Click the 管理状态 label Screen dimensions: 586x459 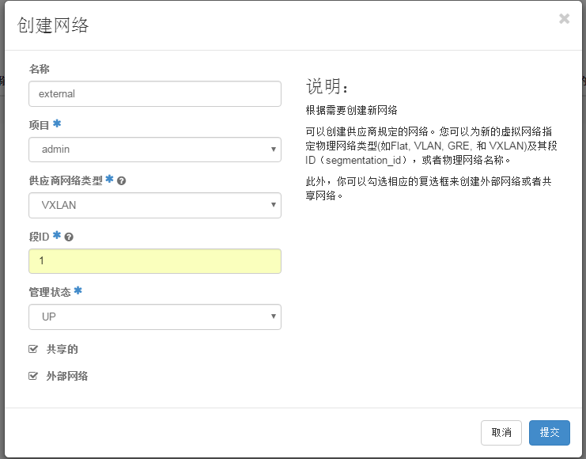pyautogui.click(x=50, y=292)
